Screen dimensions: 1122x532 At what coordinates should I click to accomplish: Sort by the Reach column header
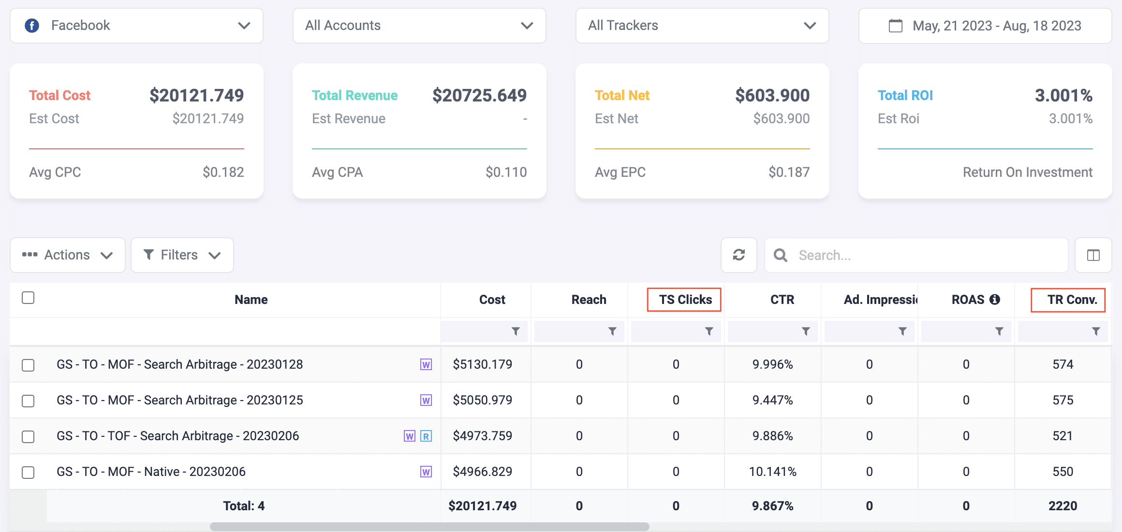(589, 300)
